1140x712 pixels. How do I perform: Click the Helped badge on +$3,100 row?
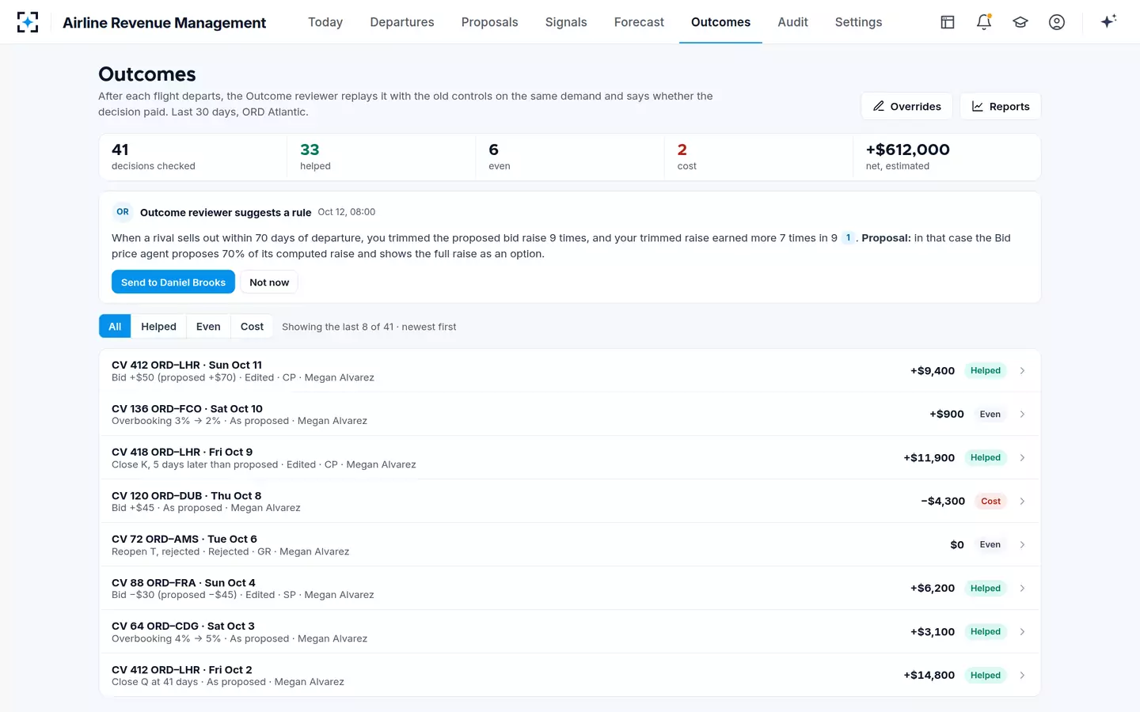tap(986, 631)
